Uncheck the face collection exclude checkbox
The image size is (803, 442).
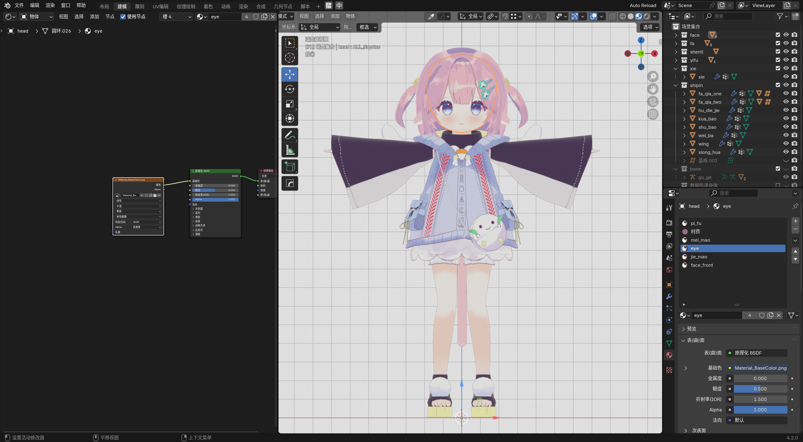pyautogui.click(x=777, y=35)
